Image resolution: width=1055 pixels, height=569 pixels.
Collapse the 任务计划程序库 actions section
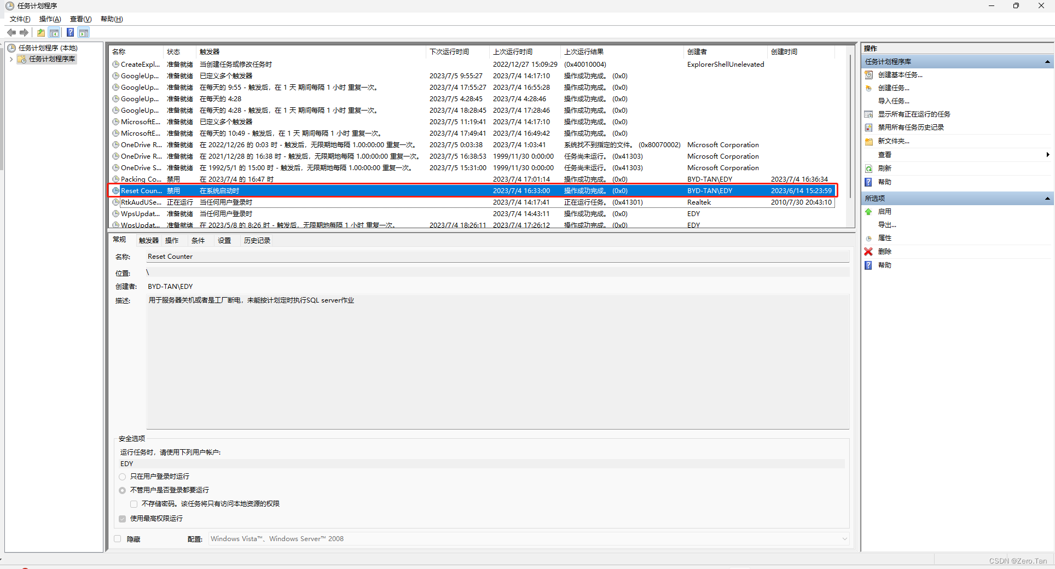(x=1047, y=62)
